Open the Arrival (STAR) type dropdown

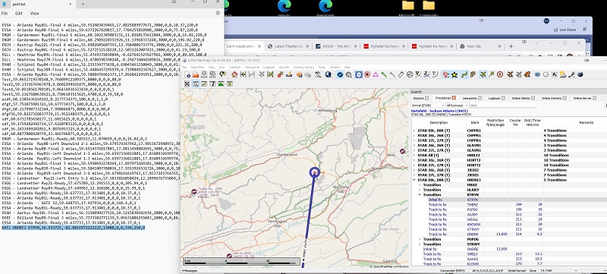pos(428,106)
